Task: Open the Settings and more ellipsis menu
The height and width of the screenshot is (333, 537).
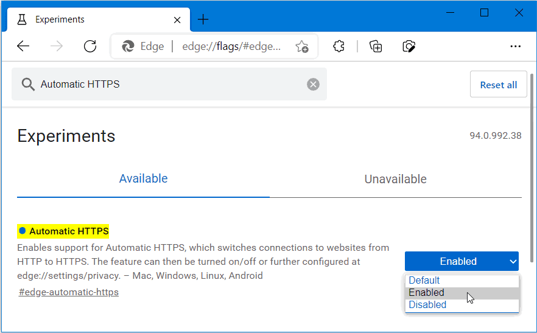Action: [x=516, y=46]
